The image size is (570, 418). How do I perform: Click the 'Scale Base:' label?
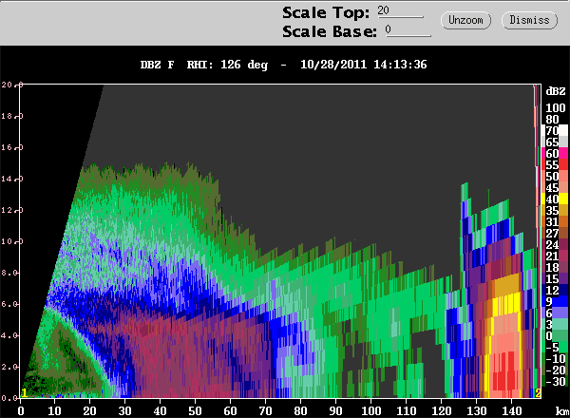pyautogui.click(x=330, y=31)
